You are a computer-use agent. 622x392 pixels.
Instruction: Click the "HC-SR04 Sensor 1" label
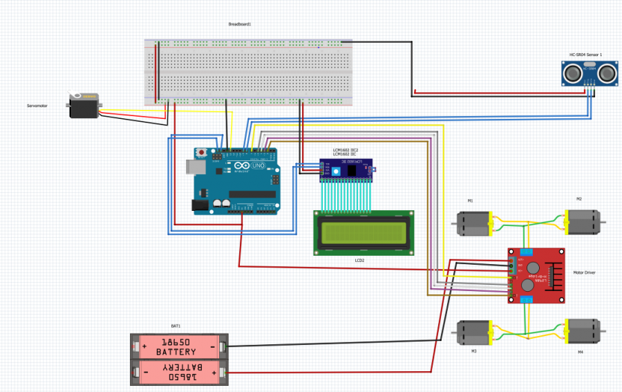[585, 55]
